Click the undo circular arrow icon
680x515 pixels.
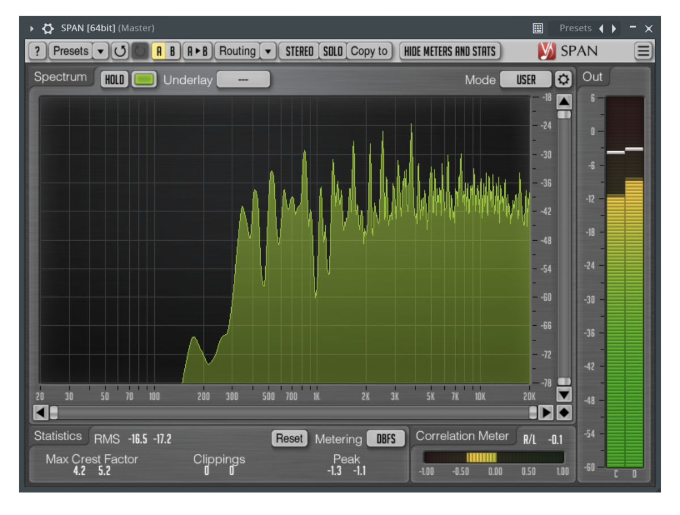point(120,51)
